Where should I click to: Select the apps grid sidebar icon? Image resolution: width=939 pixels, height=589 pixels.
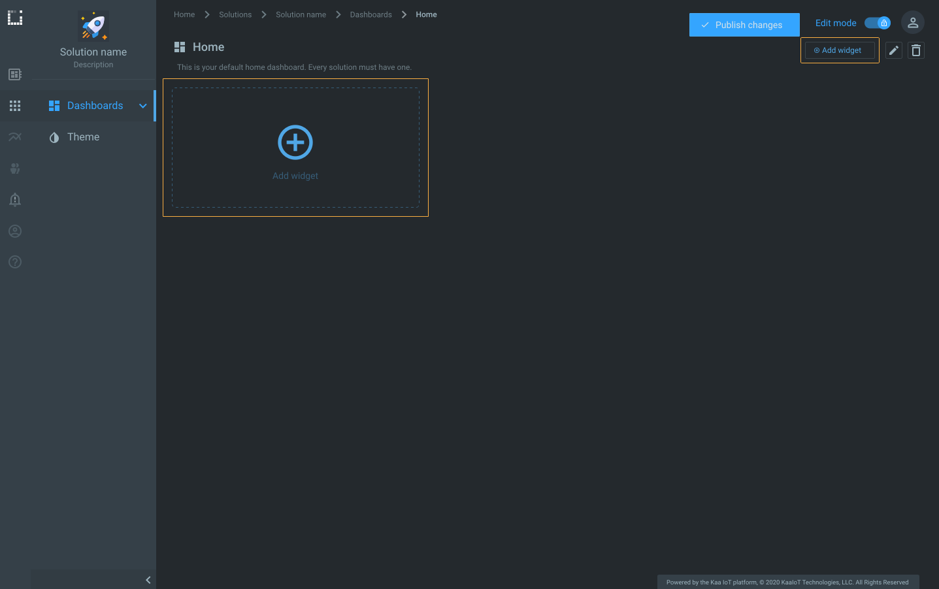click(15, 106)
